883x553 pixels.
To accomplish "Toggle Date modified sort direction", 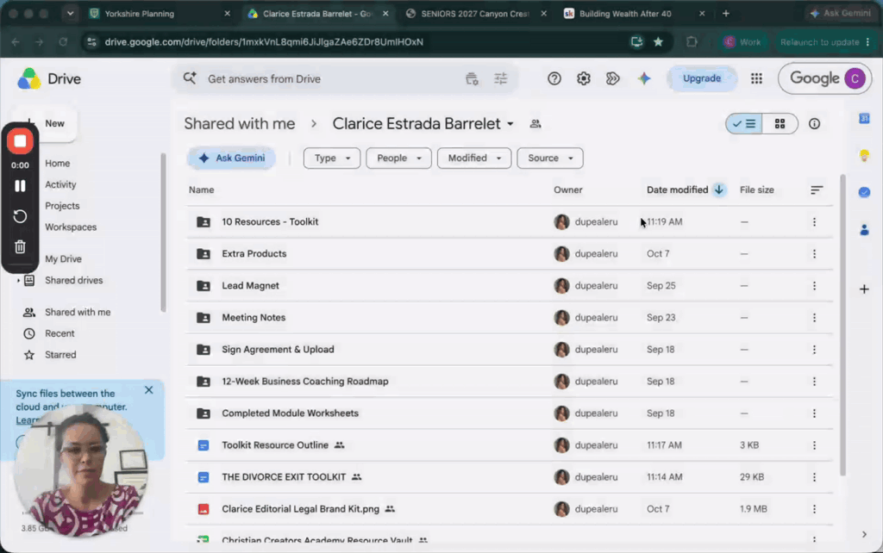I will (718, 190).
